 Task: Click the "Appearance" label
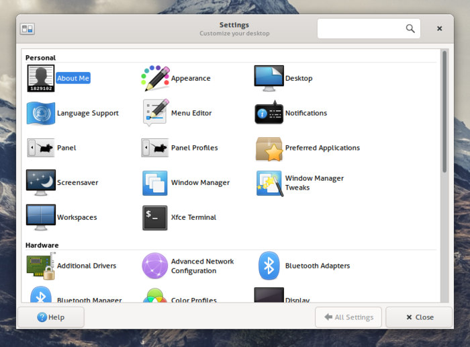tap(191, 79)
